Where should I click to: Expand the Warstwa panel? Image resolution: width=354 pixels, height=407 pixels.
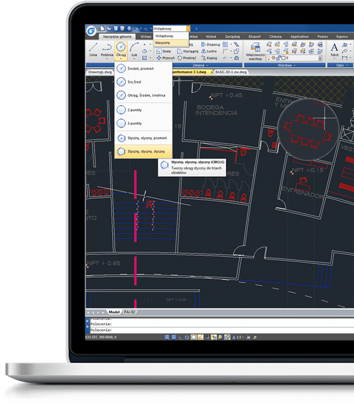287,65
